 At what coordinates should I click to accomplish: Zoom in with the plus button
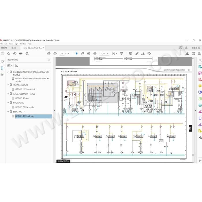point(95,54)
